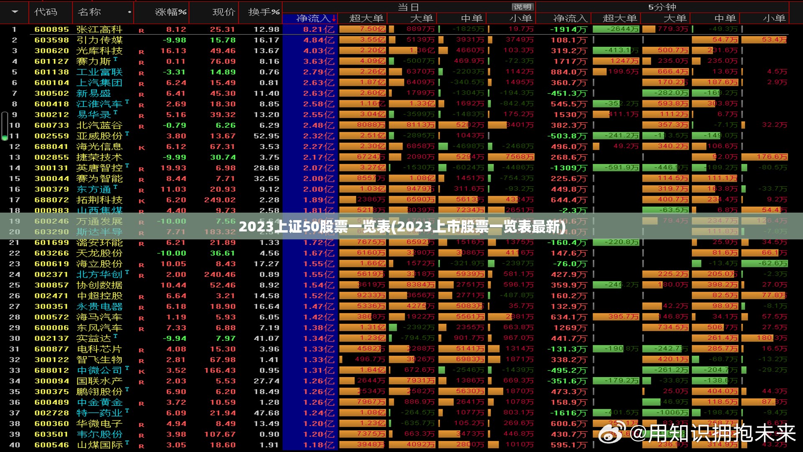Expand the 名称 column menu arrow

[x=130, y=12]
